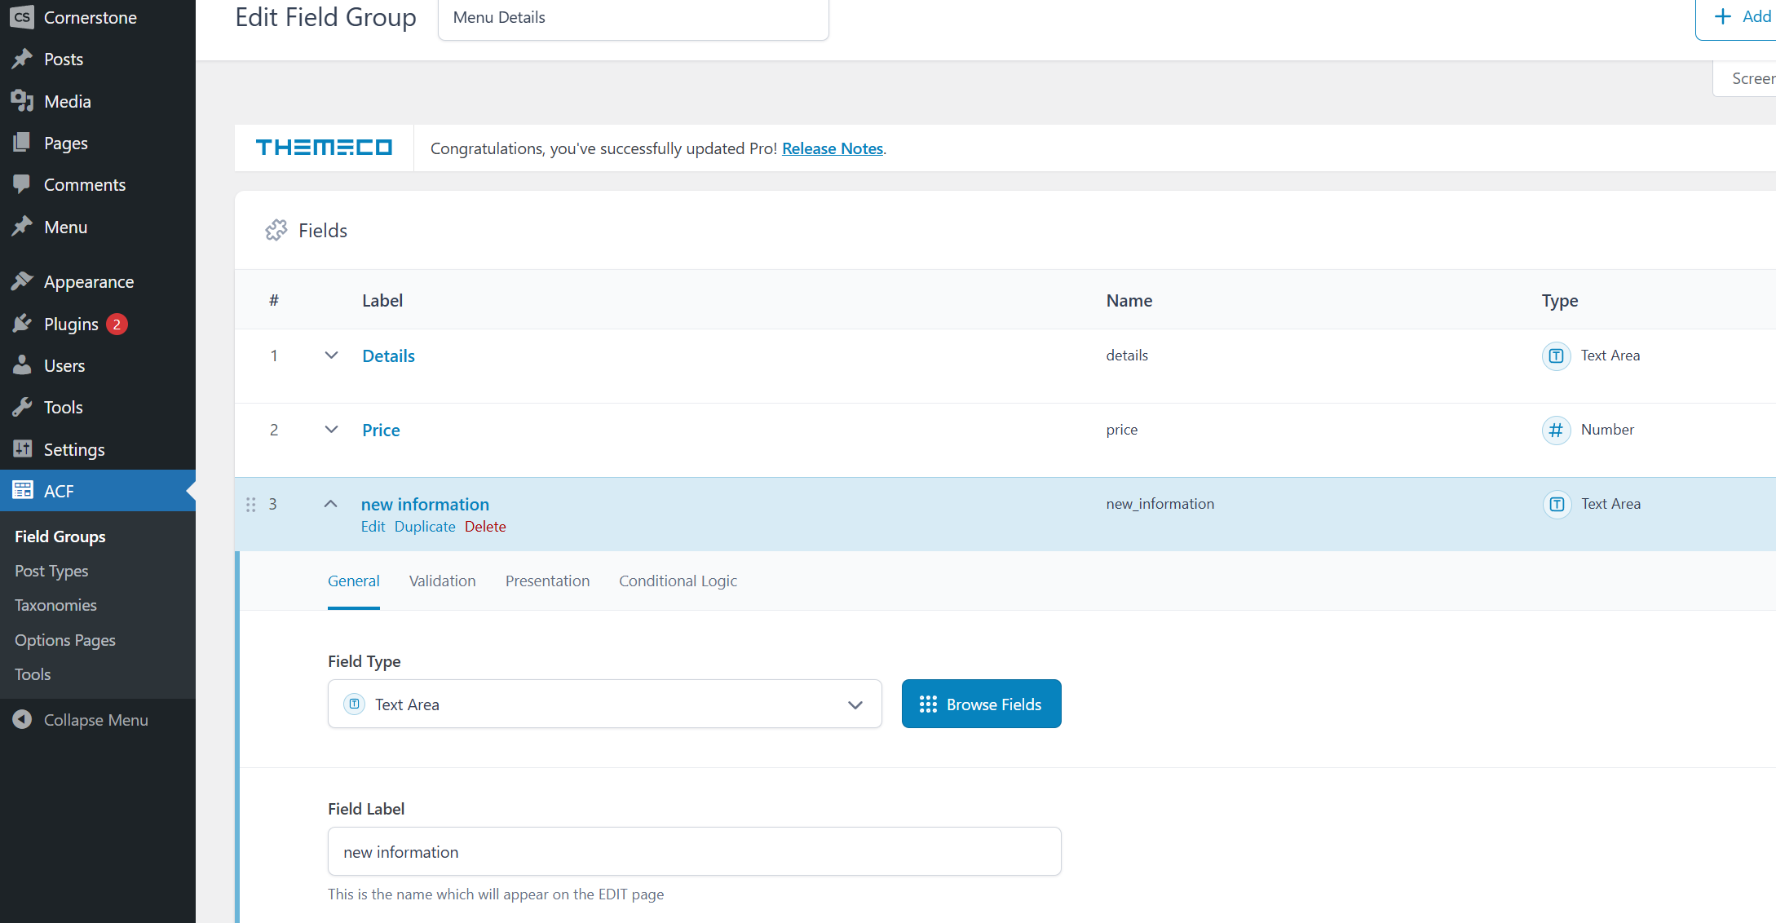Switch to the Validation tab
This screenshot has height=923, width=1776.
pyautogui.click(x=442, y=581)
